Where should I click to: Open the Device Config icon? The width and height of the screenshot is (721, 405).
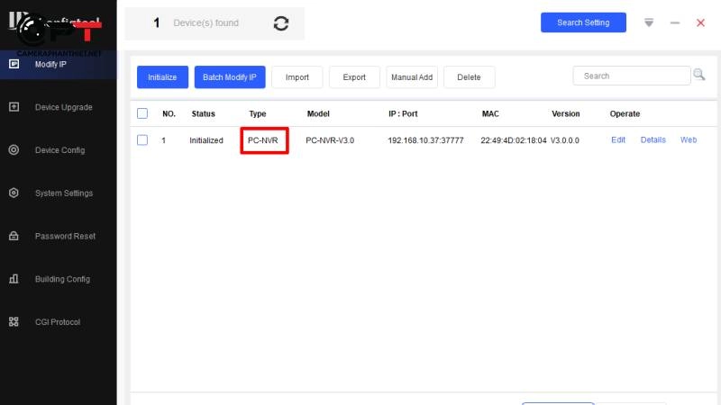(14, 149)
